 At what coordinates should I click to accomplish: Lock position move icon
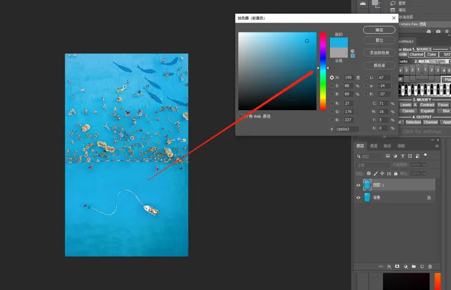click(x=382, y=173)
